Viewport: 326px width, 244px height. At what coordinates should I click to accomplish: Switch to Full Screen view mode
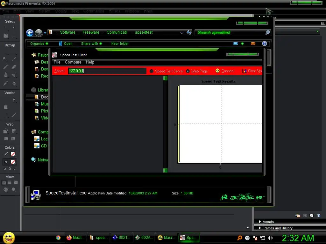click(16, 183)
